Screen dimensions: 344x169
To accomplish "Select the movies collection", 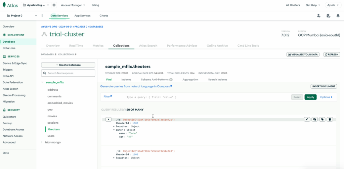I will pos(52,116).
